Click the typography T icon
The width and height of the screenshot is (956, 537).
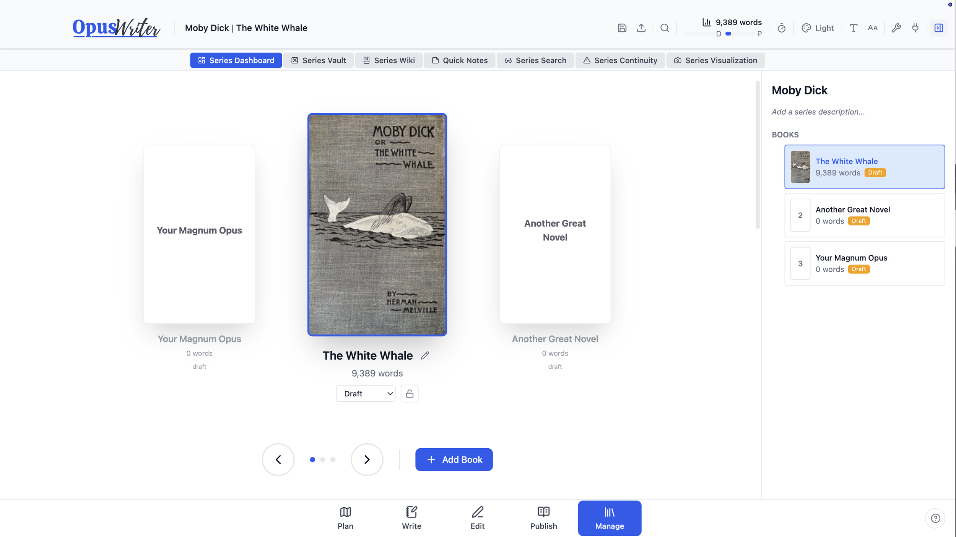[x=854, y=28]
